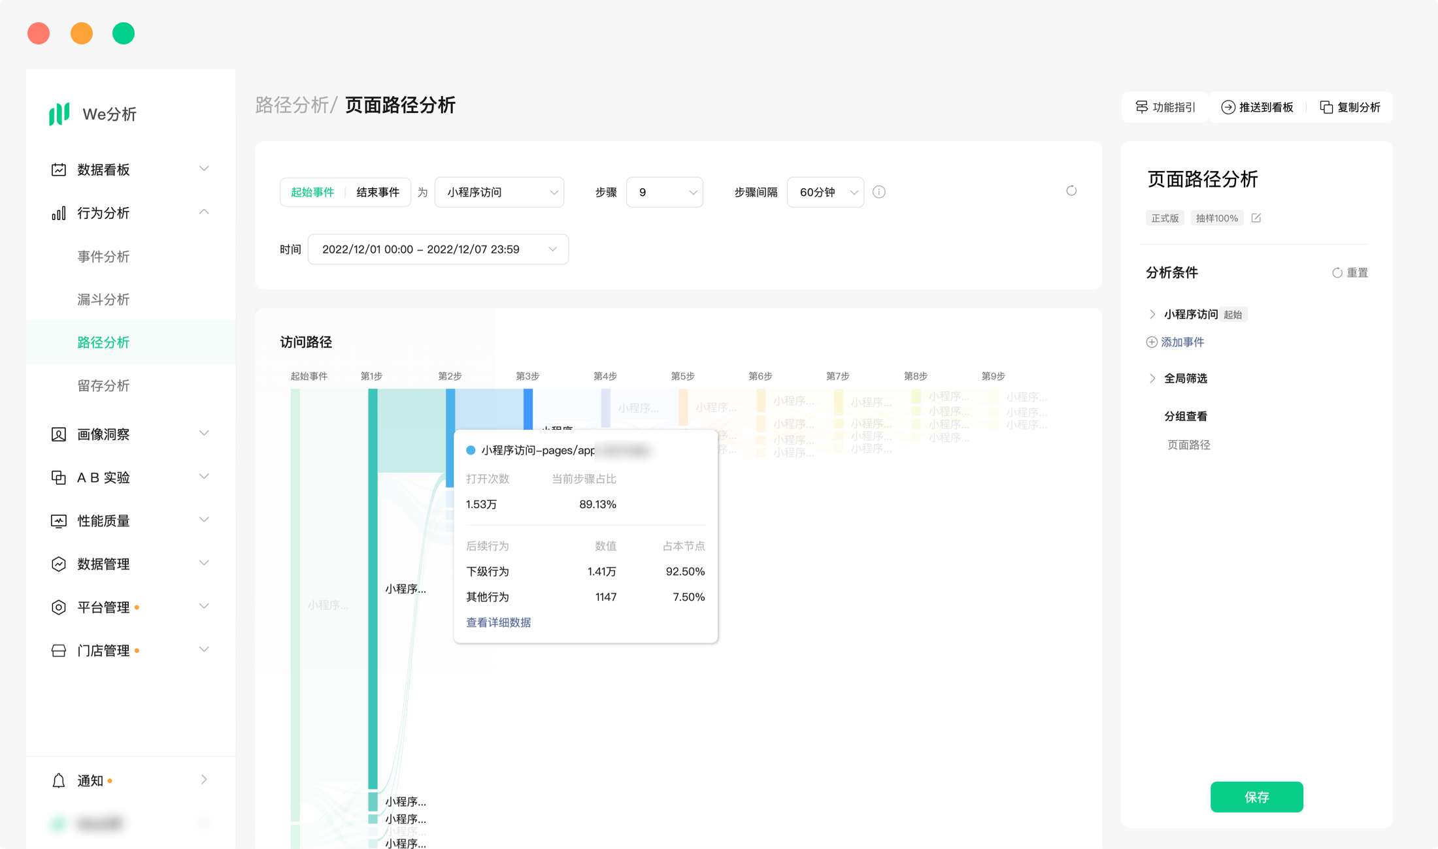Image resolution: width=1438 pixels, height=849 pixels.
Task: Click the 平台管理 hexagon icon
Action: tap(59, 607)
